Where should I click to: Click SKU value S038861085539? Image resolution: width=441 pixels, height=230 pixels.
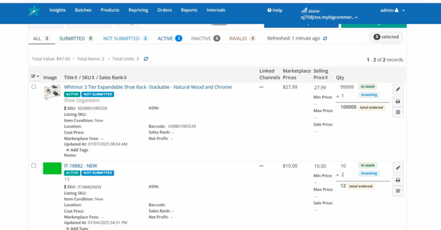92,108
